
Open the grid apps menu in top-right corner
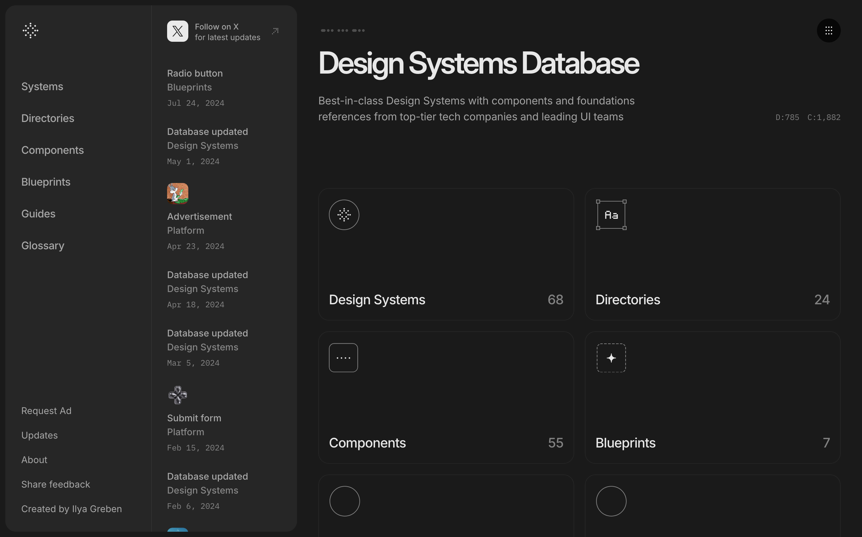(828, 30)
